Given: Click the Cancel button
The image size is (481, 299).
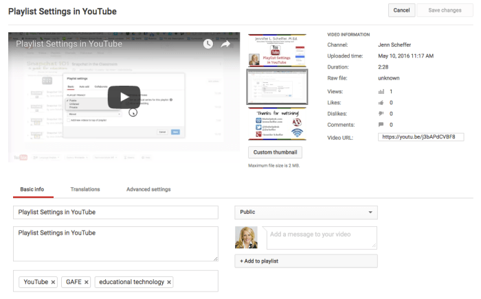Looking at the screenshot, I should (401, 10).
